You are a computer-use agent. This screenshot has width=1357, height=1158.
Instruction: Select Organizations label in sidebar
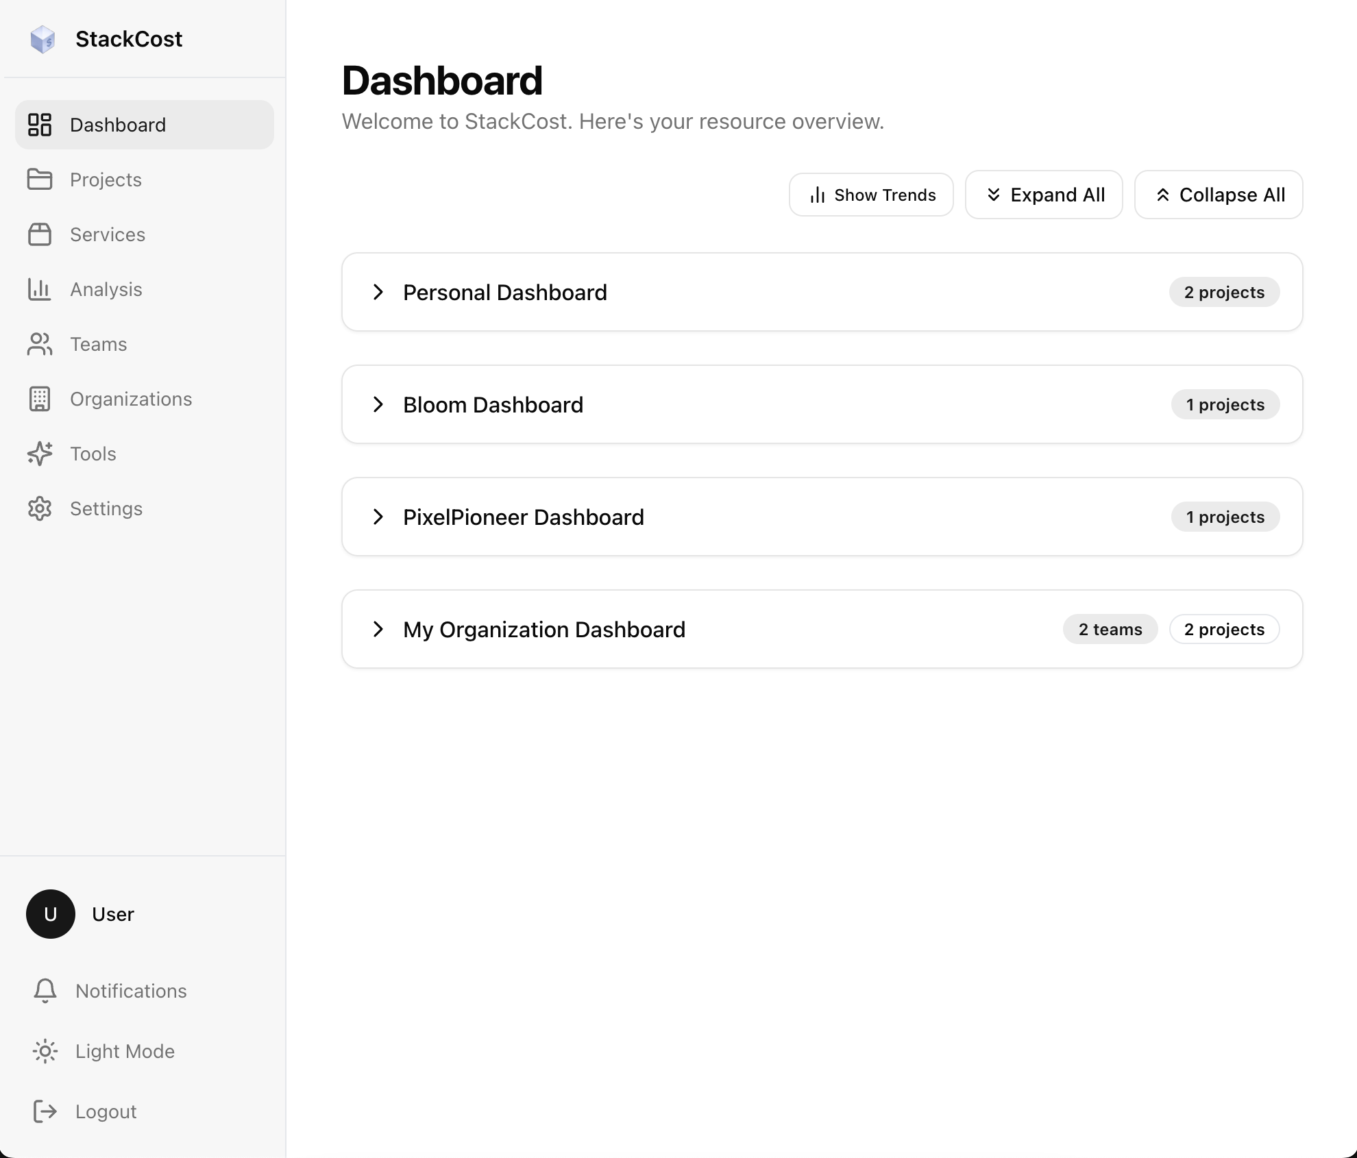[131, 399]
